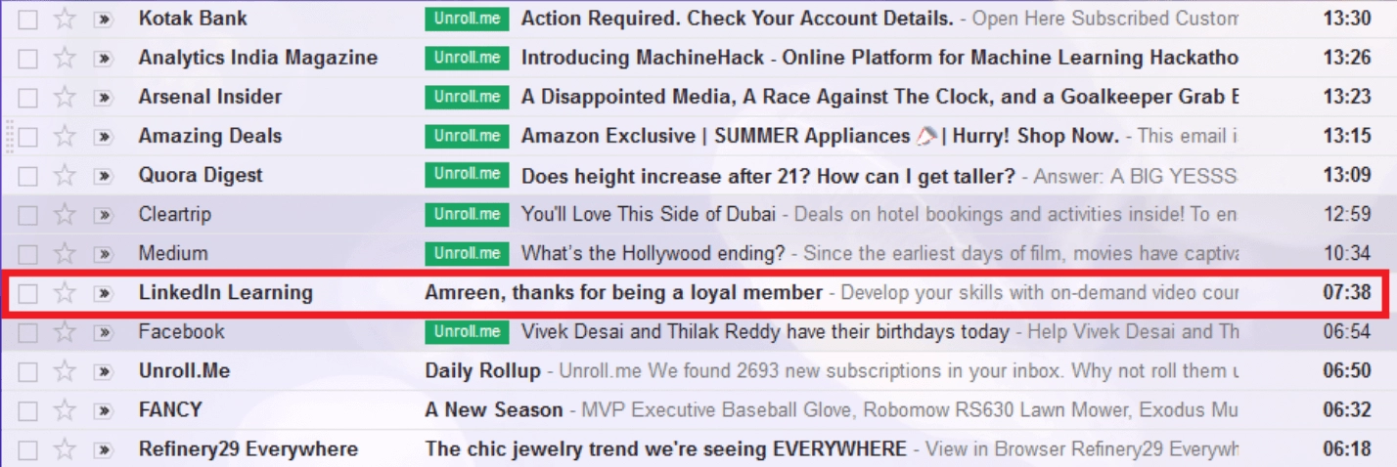Screen dimensions: 1397x467
Task: Mark Facebook email as important
Action: pyautogui.click(x=103, y=331)
